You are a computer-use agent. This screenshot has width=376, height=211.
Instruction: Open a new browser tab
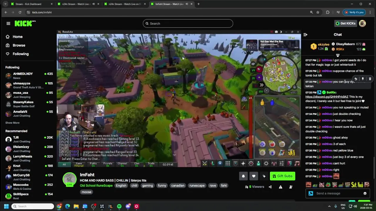pos(198,4)
